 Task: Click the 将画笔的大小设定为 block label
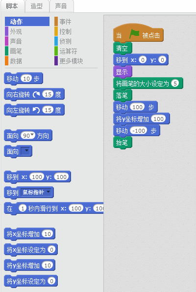(x=143, y=84)
